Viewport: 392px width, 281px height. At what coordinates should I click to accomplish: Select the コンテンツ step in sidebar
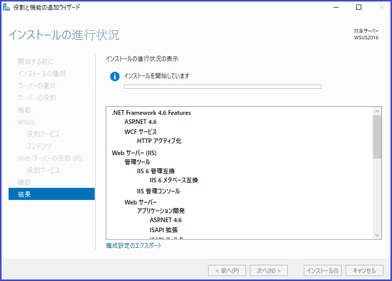39,146
